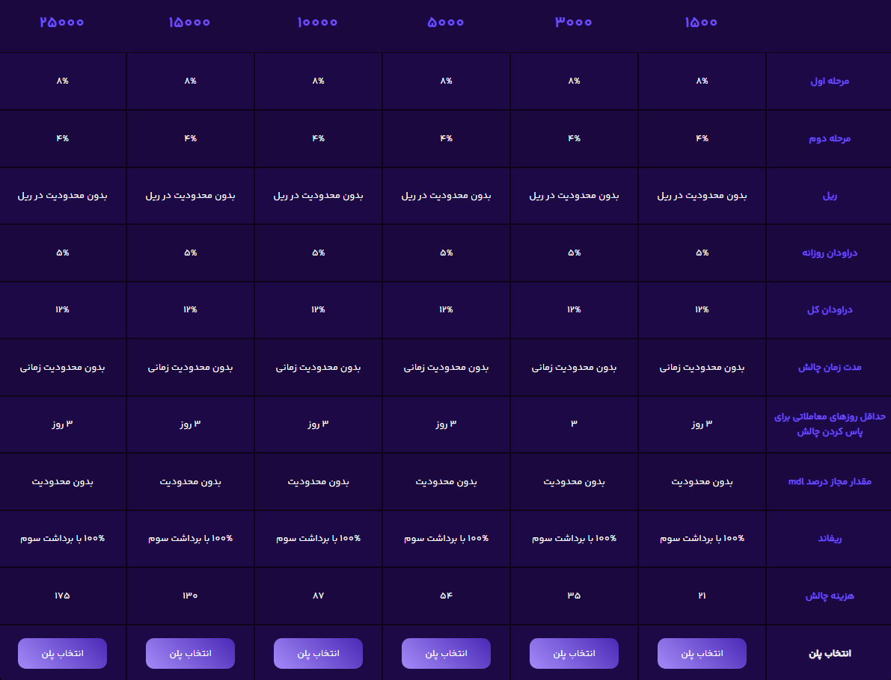Pick the plan button for 15000 account

[x=190, y=653]
